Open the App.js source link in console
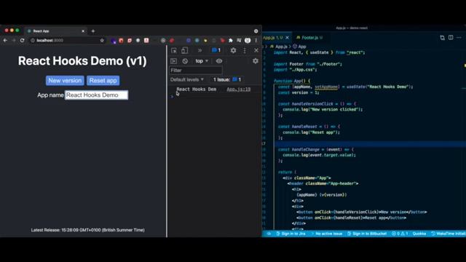466x262 pixels. coord(238,89)
